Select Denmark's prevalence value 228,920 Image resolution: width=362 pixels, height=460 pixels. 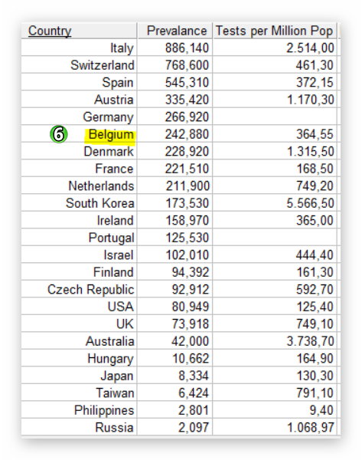(174, 151)
